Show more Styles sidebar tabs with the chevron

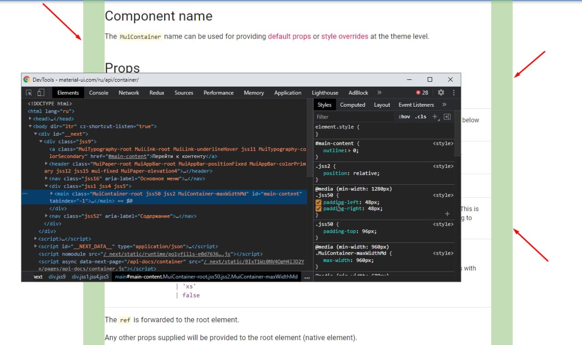tap(444, 105)
